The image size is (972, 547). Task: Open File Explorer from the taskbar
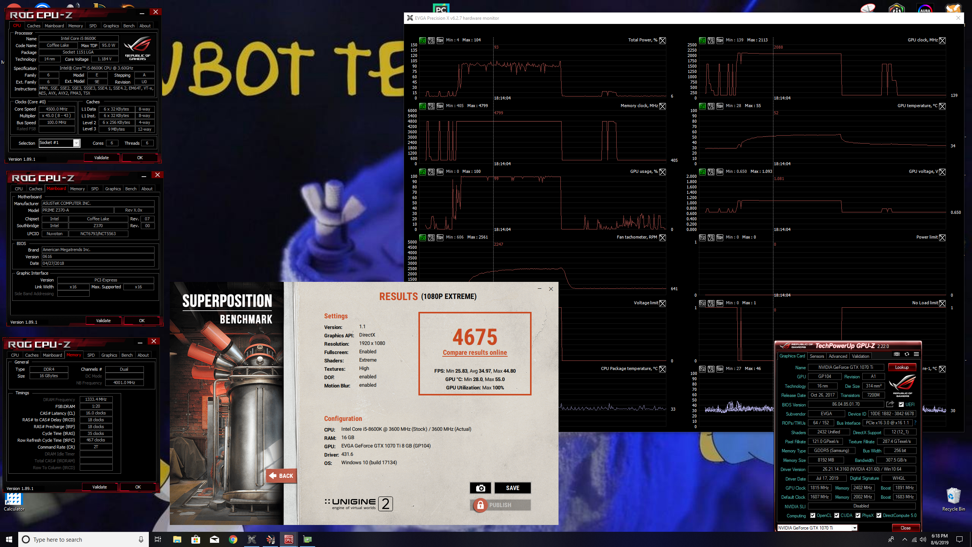pos(177,539)
